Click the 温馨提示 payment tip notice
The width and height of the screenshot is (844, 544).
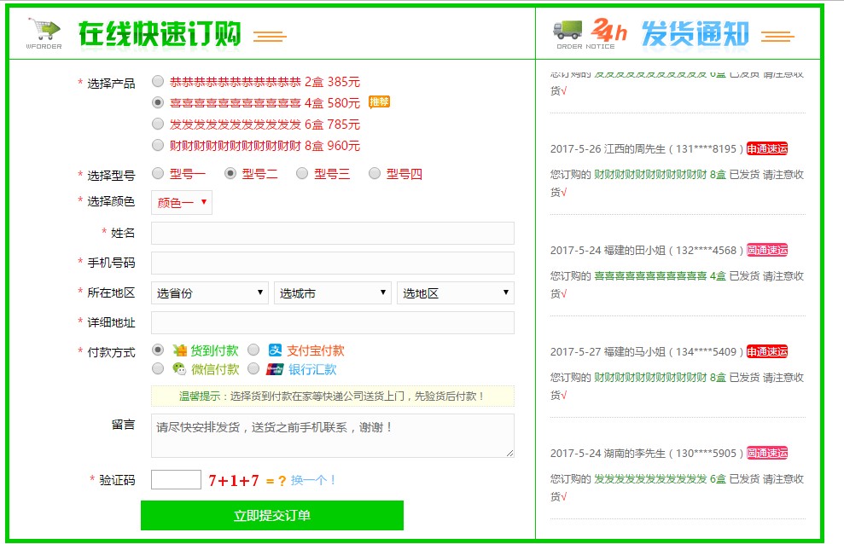333,396
